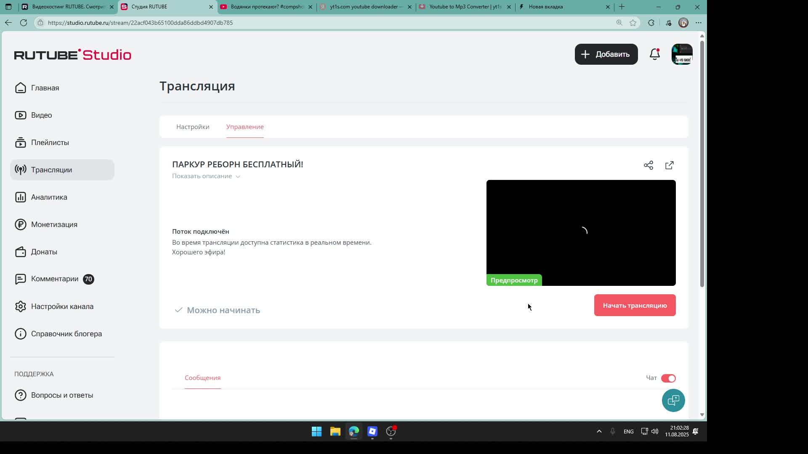Open File Explorer from taskbar

[335, 432]
